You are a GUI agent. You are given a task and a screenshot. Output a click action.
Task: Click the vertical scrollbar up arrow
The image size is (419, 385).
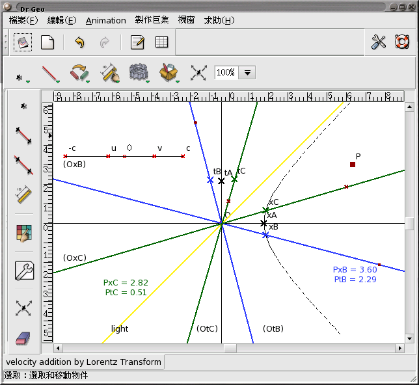409,107
